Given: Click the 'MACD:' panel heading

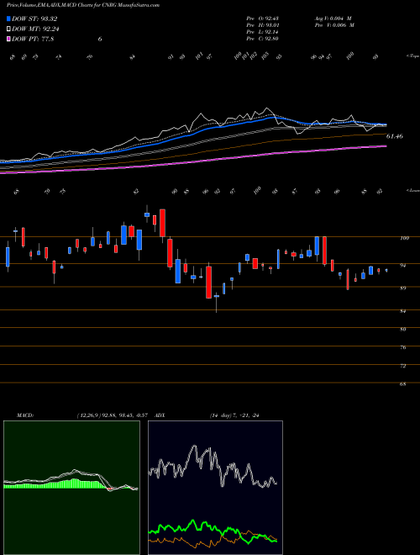Looking at the screenshot, I should point(25,415).
